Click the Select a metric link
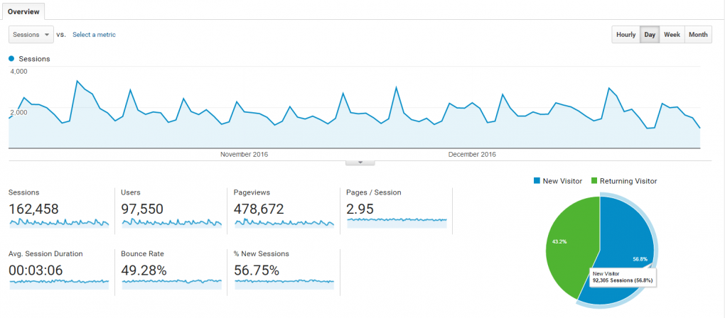The image size is (725, 318). tap(94, 35)
